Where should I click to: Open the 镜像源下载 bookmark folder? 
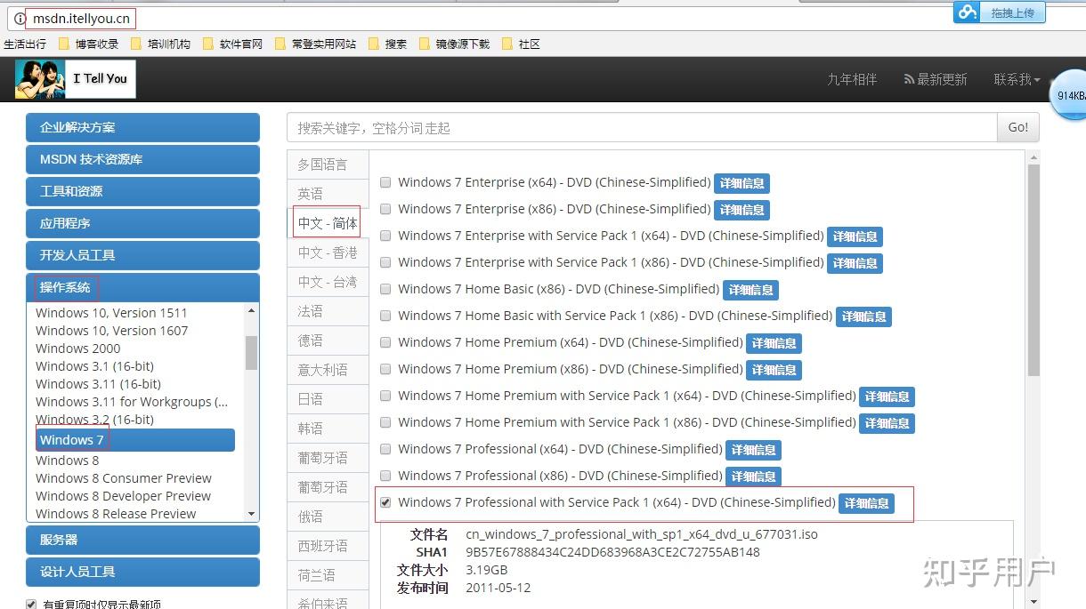454,44
